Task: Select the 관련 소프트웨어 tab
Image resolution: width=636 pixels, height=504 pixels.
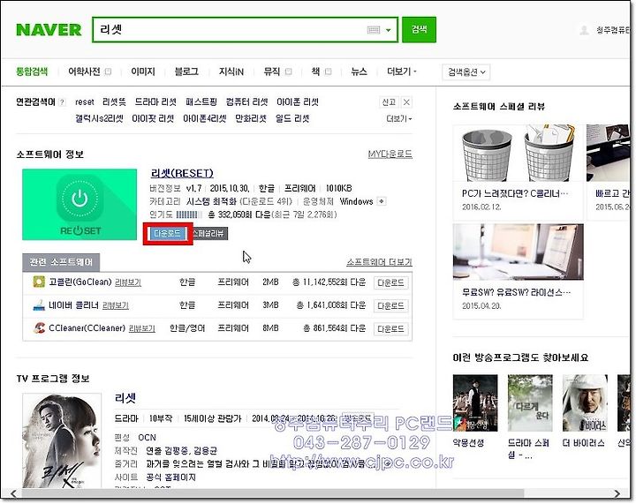Action: point(61,262)
